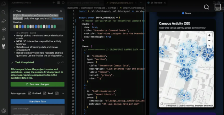Screen dimensions: 224x115
Task: Click the JS file icon on EmptyDashboard.js tab
Action: [108, 3]
